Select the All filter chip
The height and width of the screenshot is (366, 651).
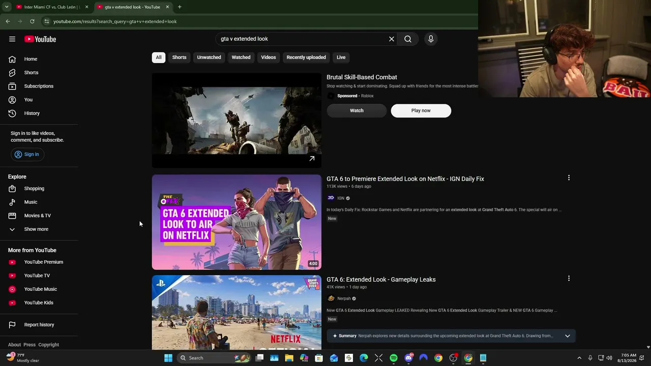[159, 57]
